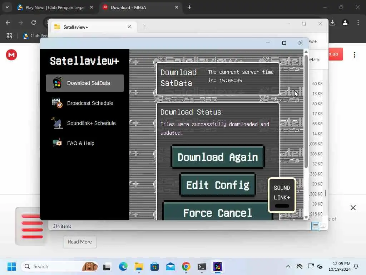Dismiss the MEGA banner with X

point(353,208)
